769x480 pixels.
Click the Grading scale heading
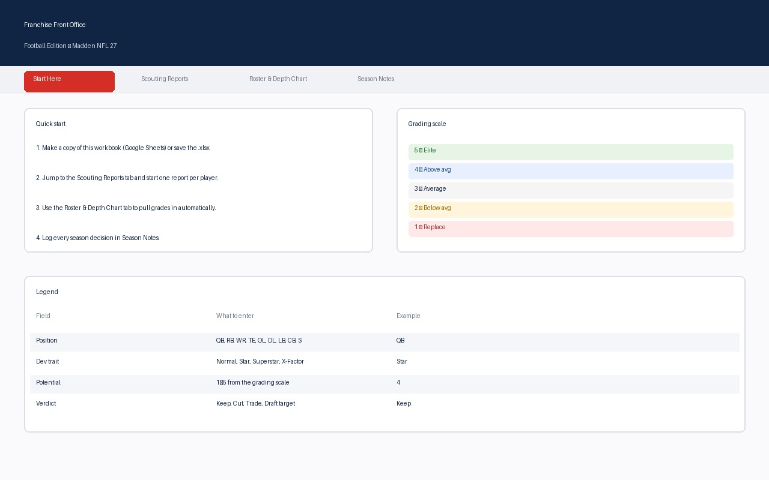click(427, 124)
